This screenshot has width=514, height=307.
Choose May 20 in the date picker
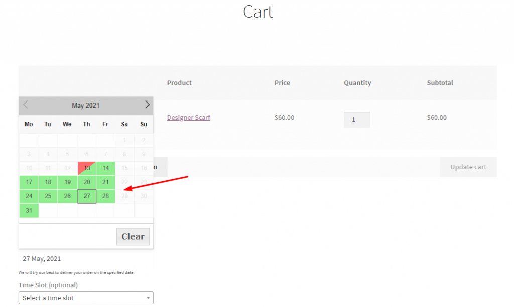click(87, 182)
